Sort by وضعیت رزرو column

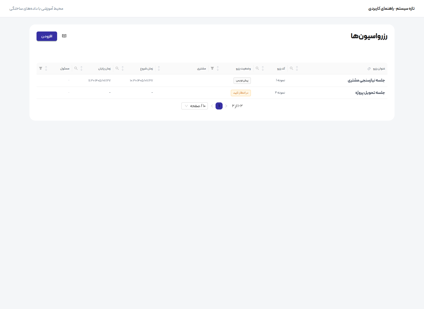coord(218,69)
